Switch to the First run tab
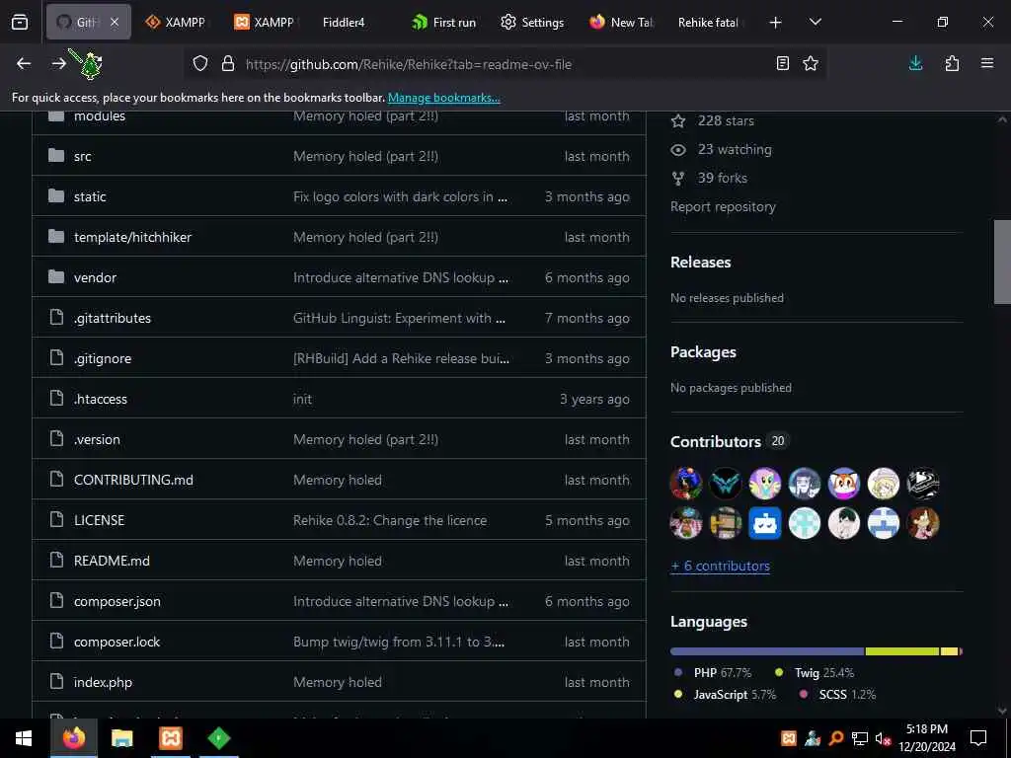This screenshot has height=758, width=1011. [443, 22]
